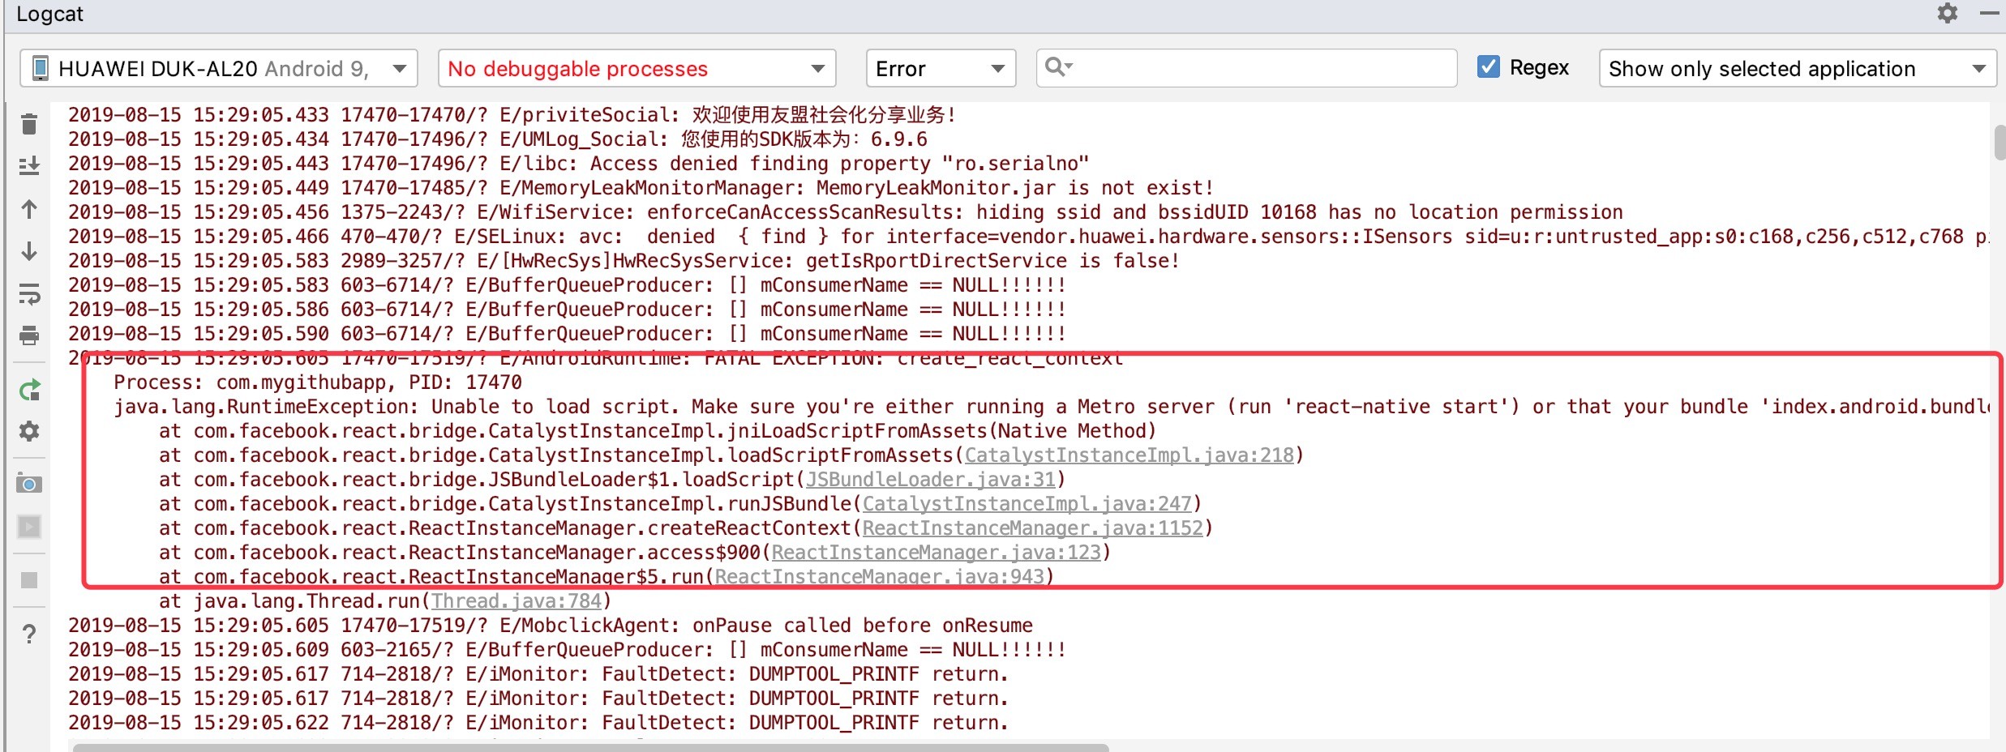Toggle soft-wrap icon in Logcat sidebar
Viewport: 2006px width, 752px height.
tap(29, 293)
